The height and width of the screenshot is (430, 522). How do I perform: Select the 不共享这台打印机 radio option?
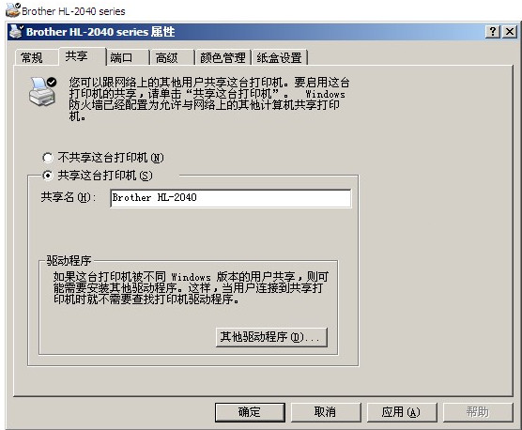point(48,158)
